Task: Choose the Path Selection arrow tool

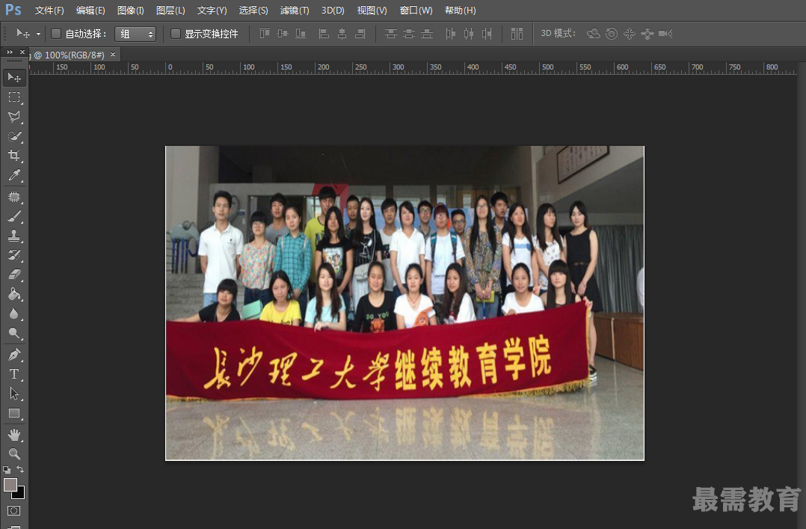Action: coord(14,394)
